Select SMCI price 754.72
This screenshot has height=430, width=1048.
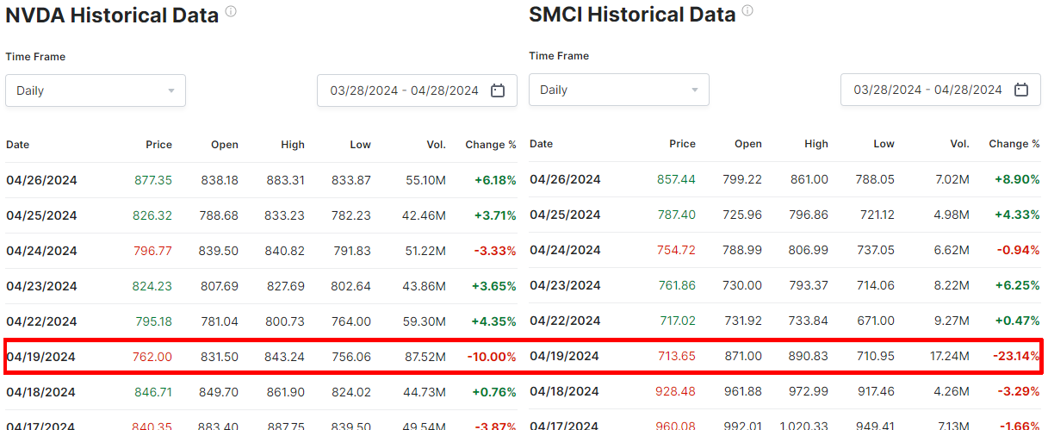676,250
